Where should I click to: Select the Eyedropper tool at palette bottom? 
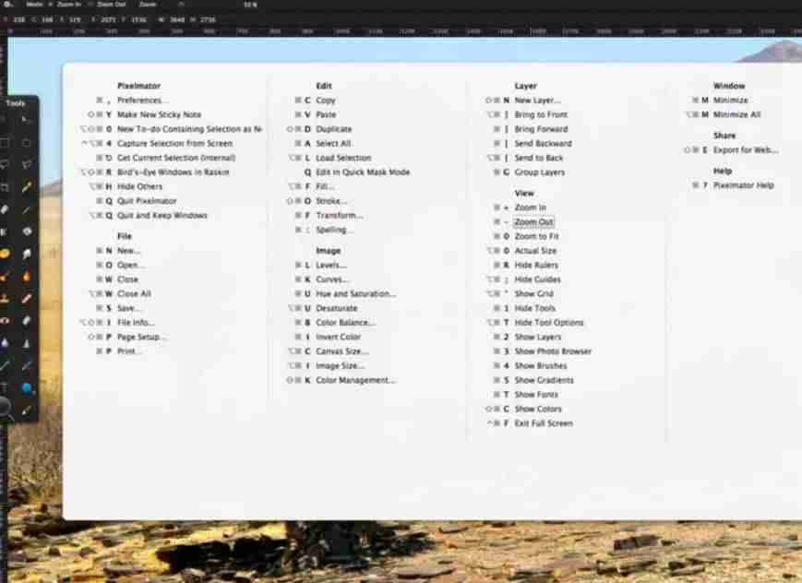click(x=26, y=410)
